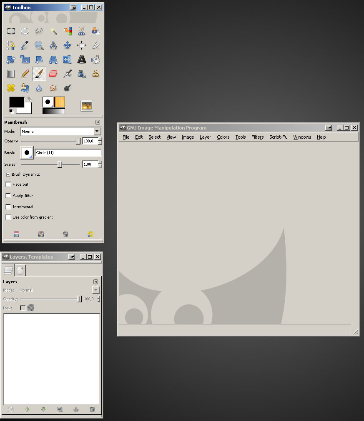364x421 pixels.
Task: Choose the Paths tool
Action: (11, 45)
